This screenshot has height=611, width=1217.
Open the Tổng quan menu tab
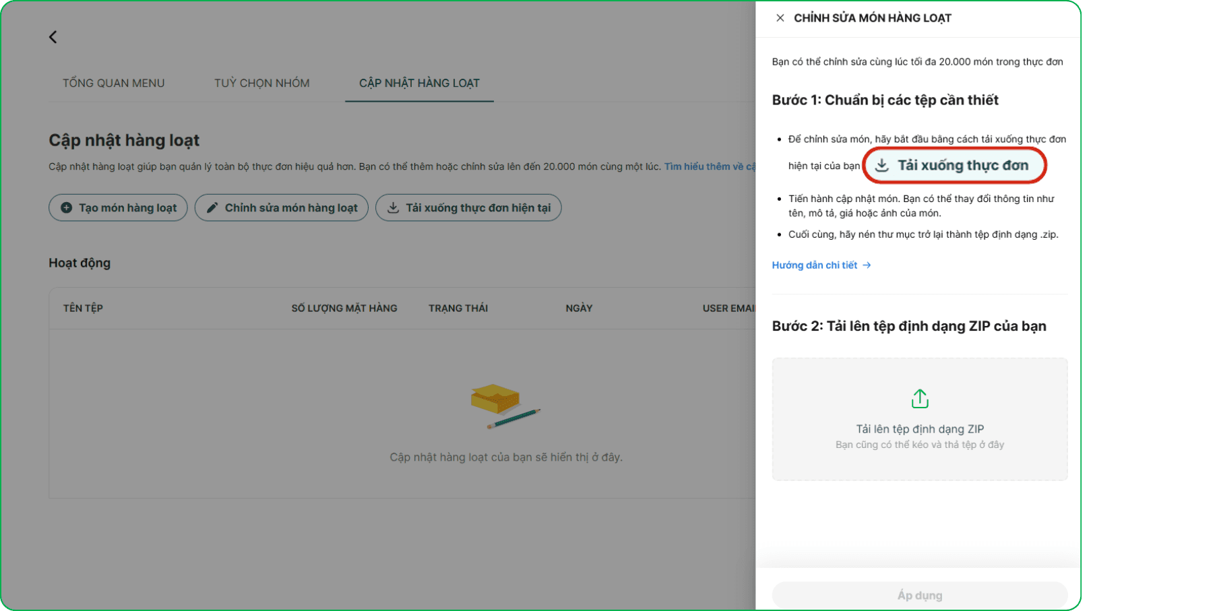point(113,83)
